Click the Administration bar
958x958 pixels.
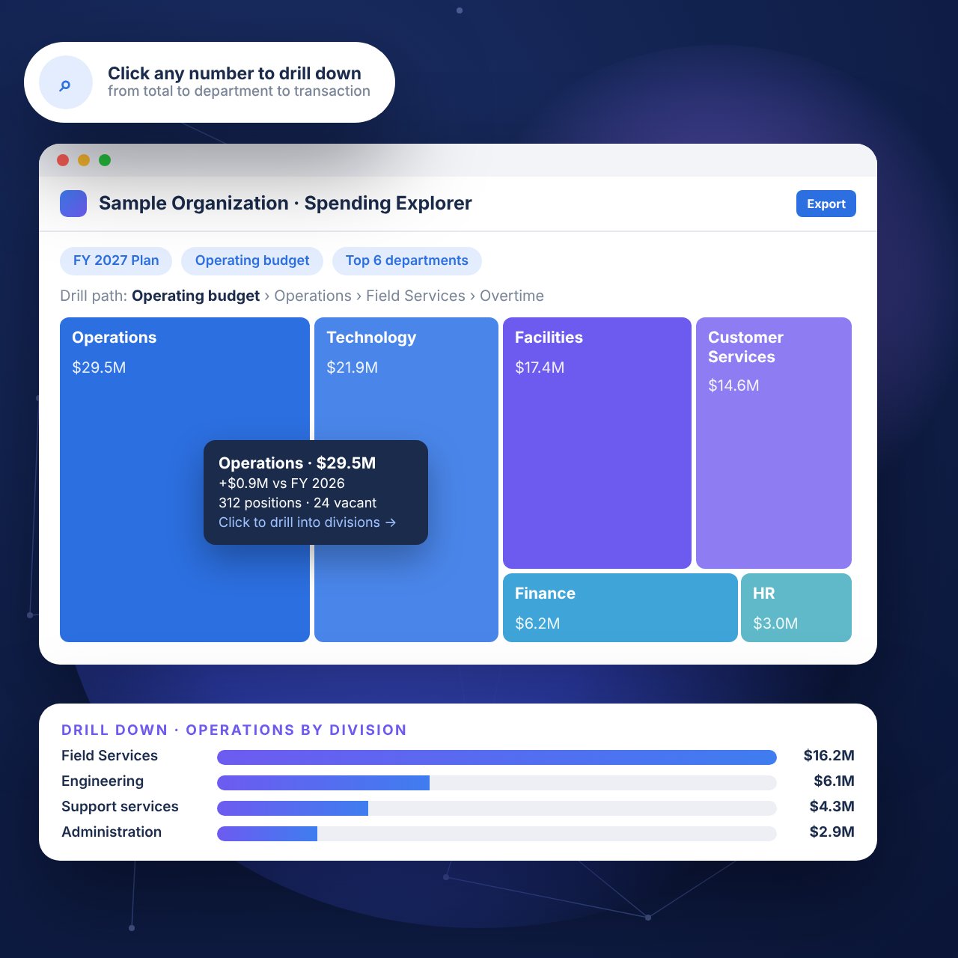coord(497,834)
